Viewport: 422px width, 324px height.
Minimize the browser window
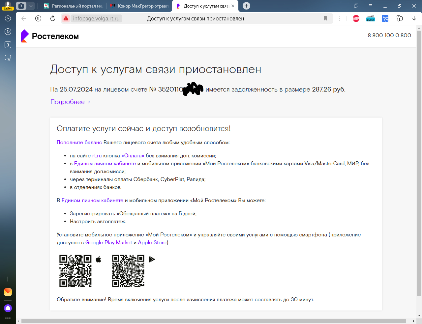click(x=385, y=6)
